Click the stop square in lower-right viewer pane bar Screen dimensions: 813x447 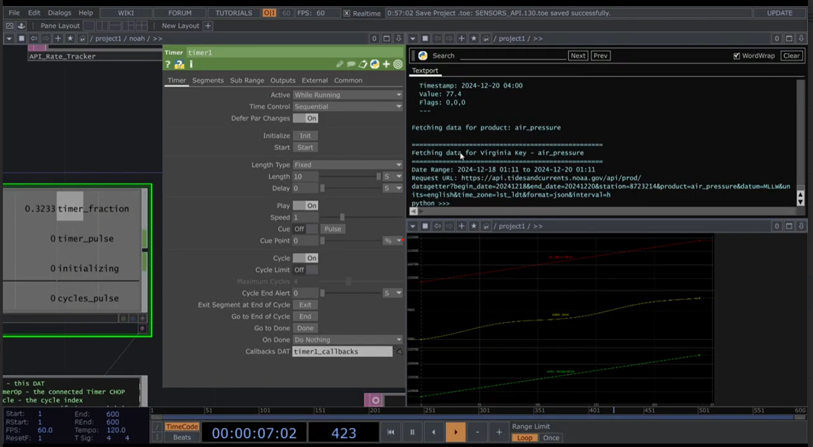coord(425,226)
